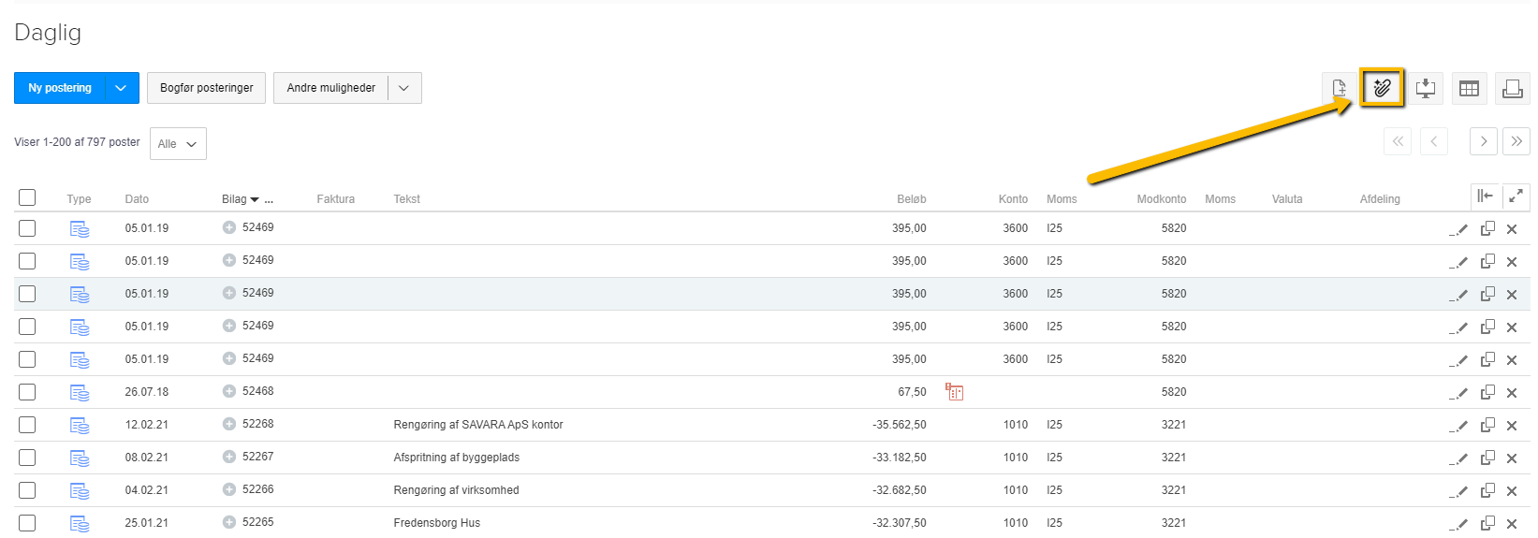This screenshot has width=1538, height=538.
Task: Click the paperclip auto-attach icon
Action: point(1382,88)
